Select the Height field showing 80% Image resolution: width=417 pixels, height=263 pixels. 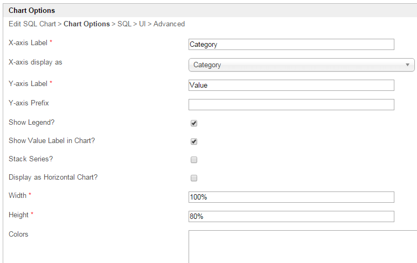pos(291,216)
